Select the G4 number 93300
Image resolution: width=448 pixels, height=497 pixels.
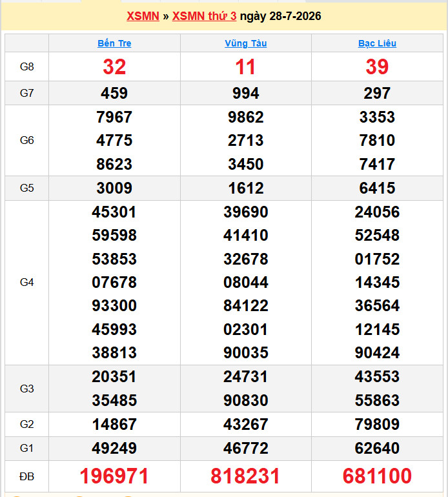(114, 305)
